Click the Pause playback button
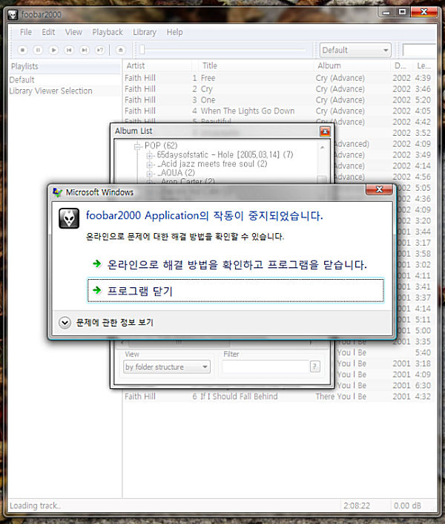 pos(38,50)
